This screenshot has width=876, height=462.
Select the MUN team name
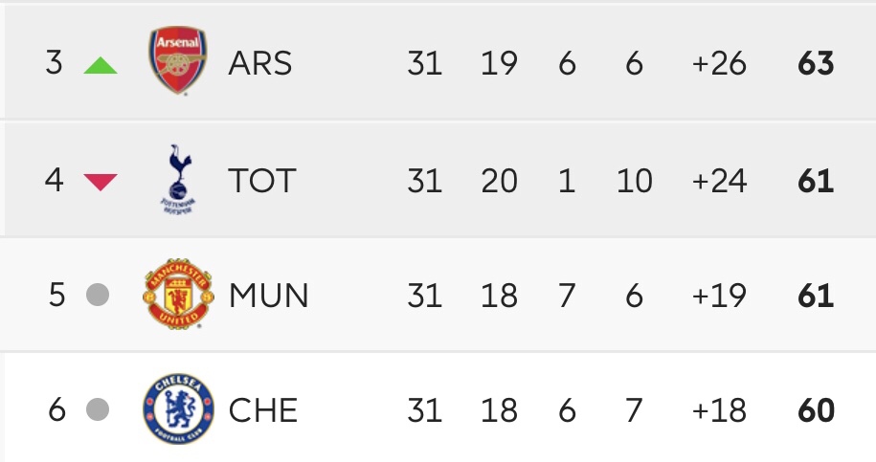pos(269,296)
